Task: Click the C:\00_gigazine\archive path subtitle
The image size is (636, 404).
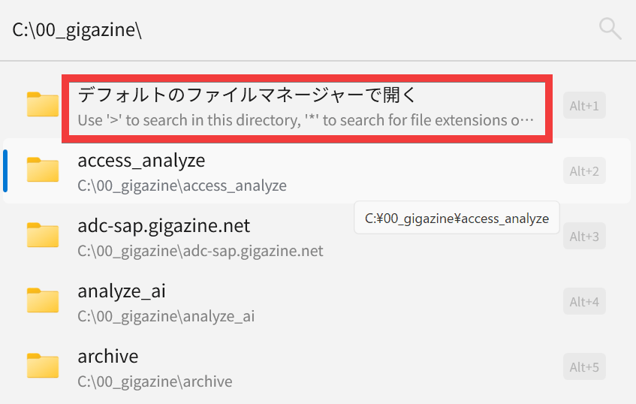Action: [x=155, y=381]
